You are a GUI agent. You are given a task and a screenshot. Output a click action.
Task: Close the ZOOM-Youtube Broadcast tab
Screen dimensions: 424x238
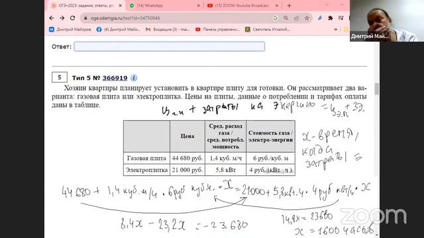pos(277,5)
